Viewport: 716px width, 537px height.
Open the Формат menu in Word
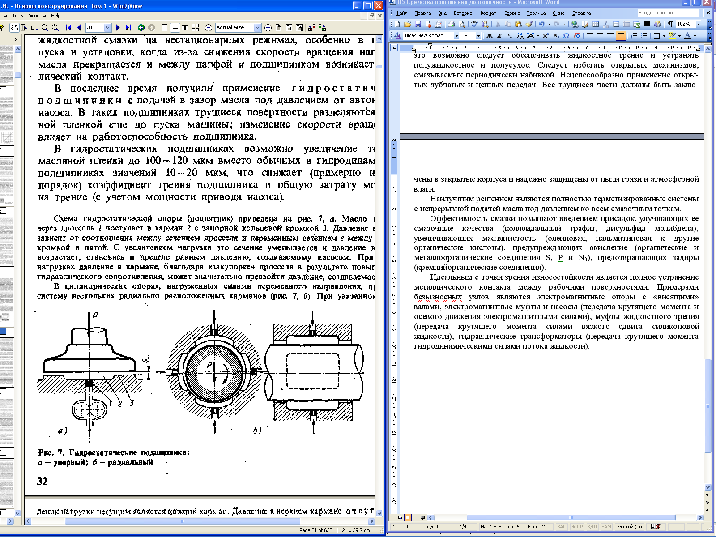point(488,13)
